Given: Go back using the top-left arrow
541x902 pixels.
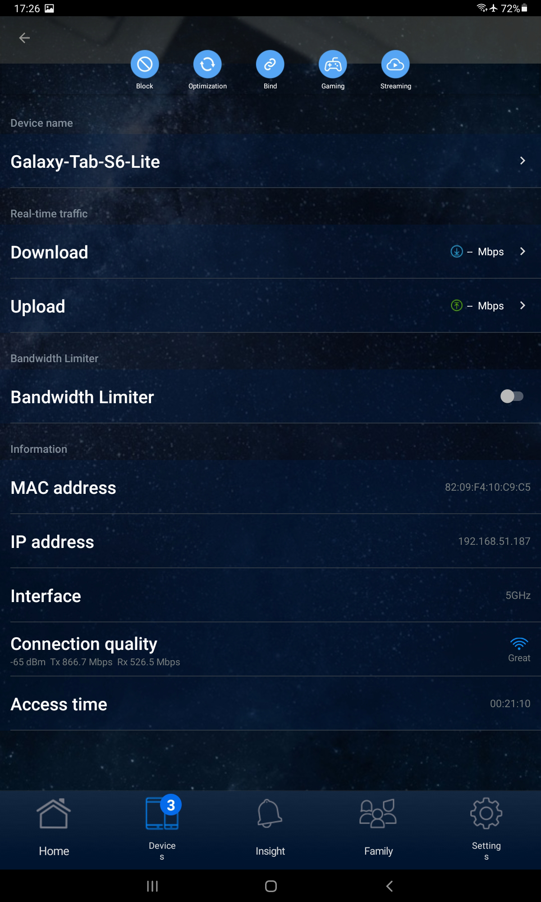Looking at the screenshot, I should pyautogui.click(x=24, y=38).
